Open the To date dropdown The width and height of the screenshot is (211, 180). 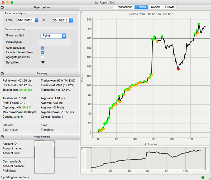click(x=71, y=20)
